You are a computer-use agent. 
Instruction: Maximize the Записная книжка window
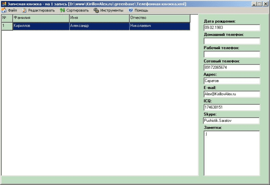click(x=260, y=4)
